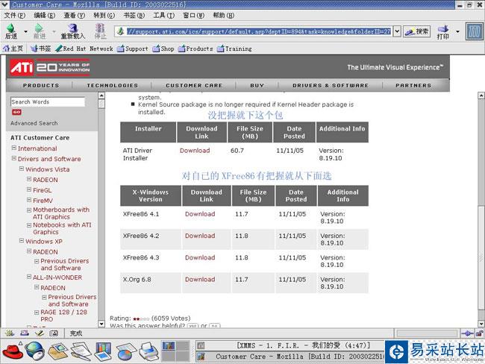Click the Search Words input field

[x=48, y=101]
